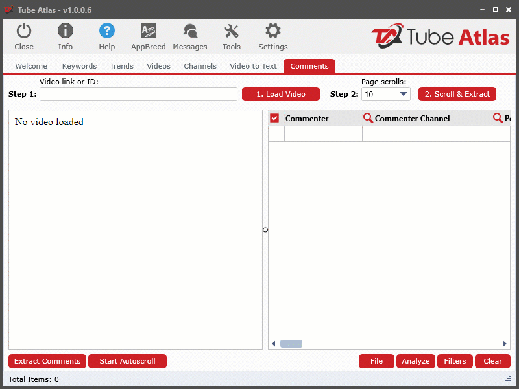Open the Info toolbar icon

66,30
